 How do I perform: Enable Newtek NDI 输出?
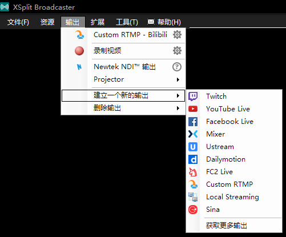[124, 67]
